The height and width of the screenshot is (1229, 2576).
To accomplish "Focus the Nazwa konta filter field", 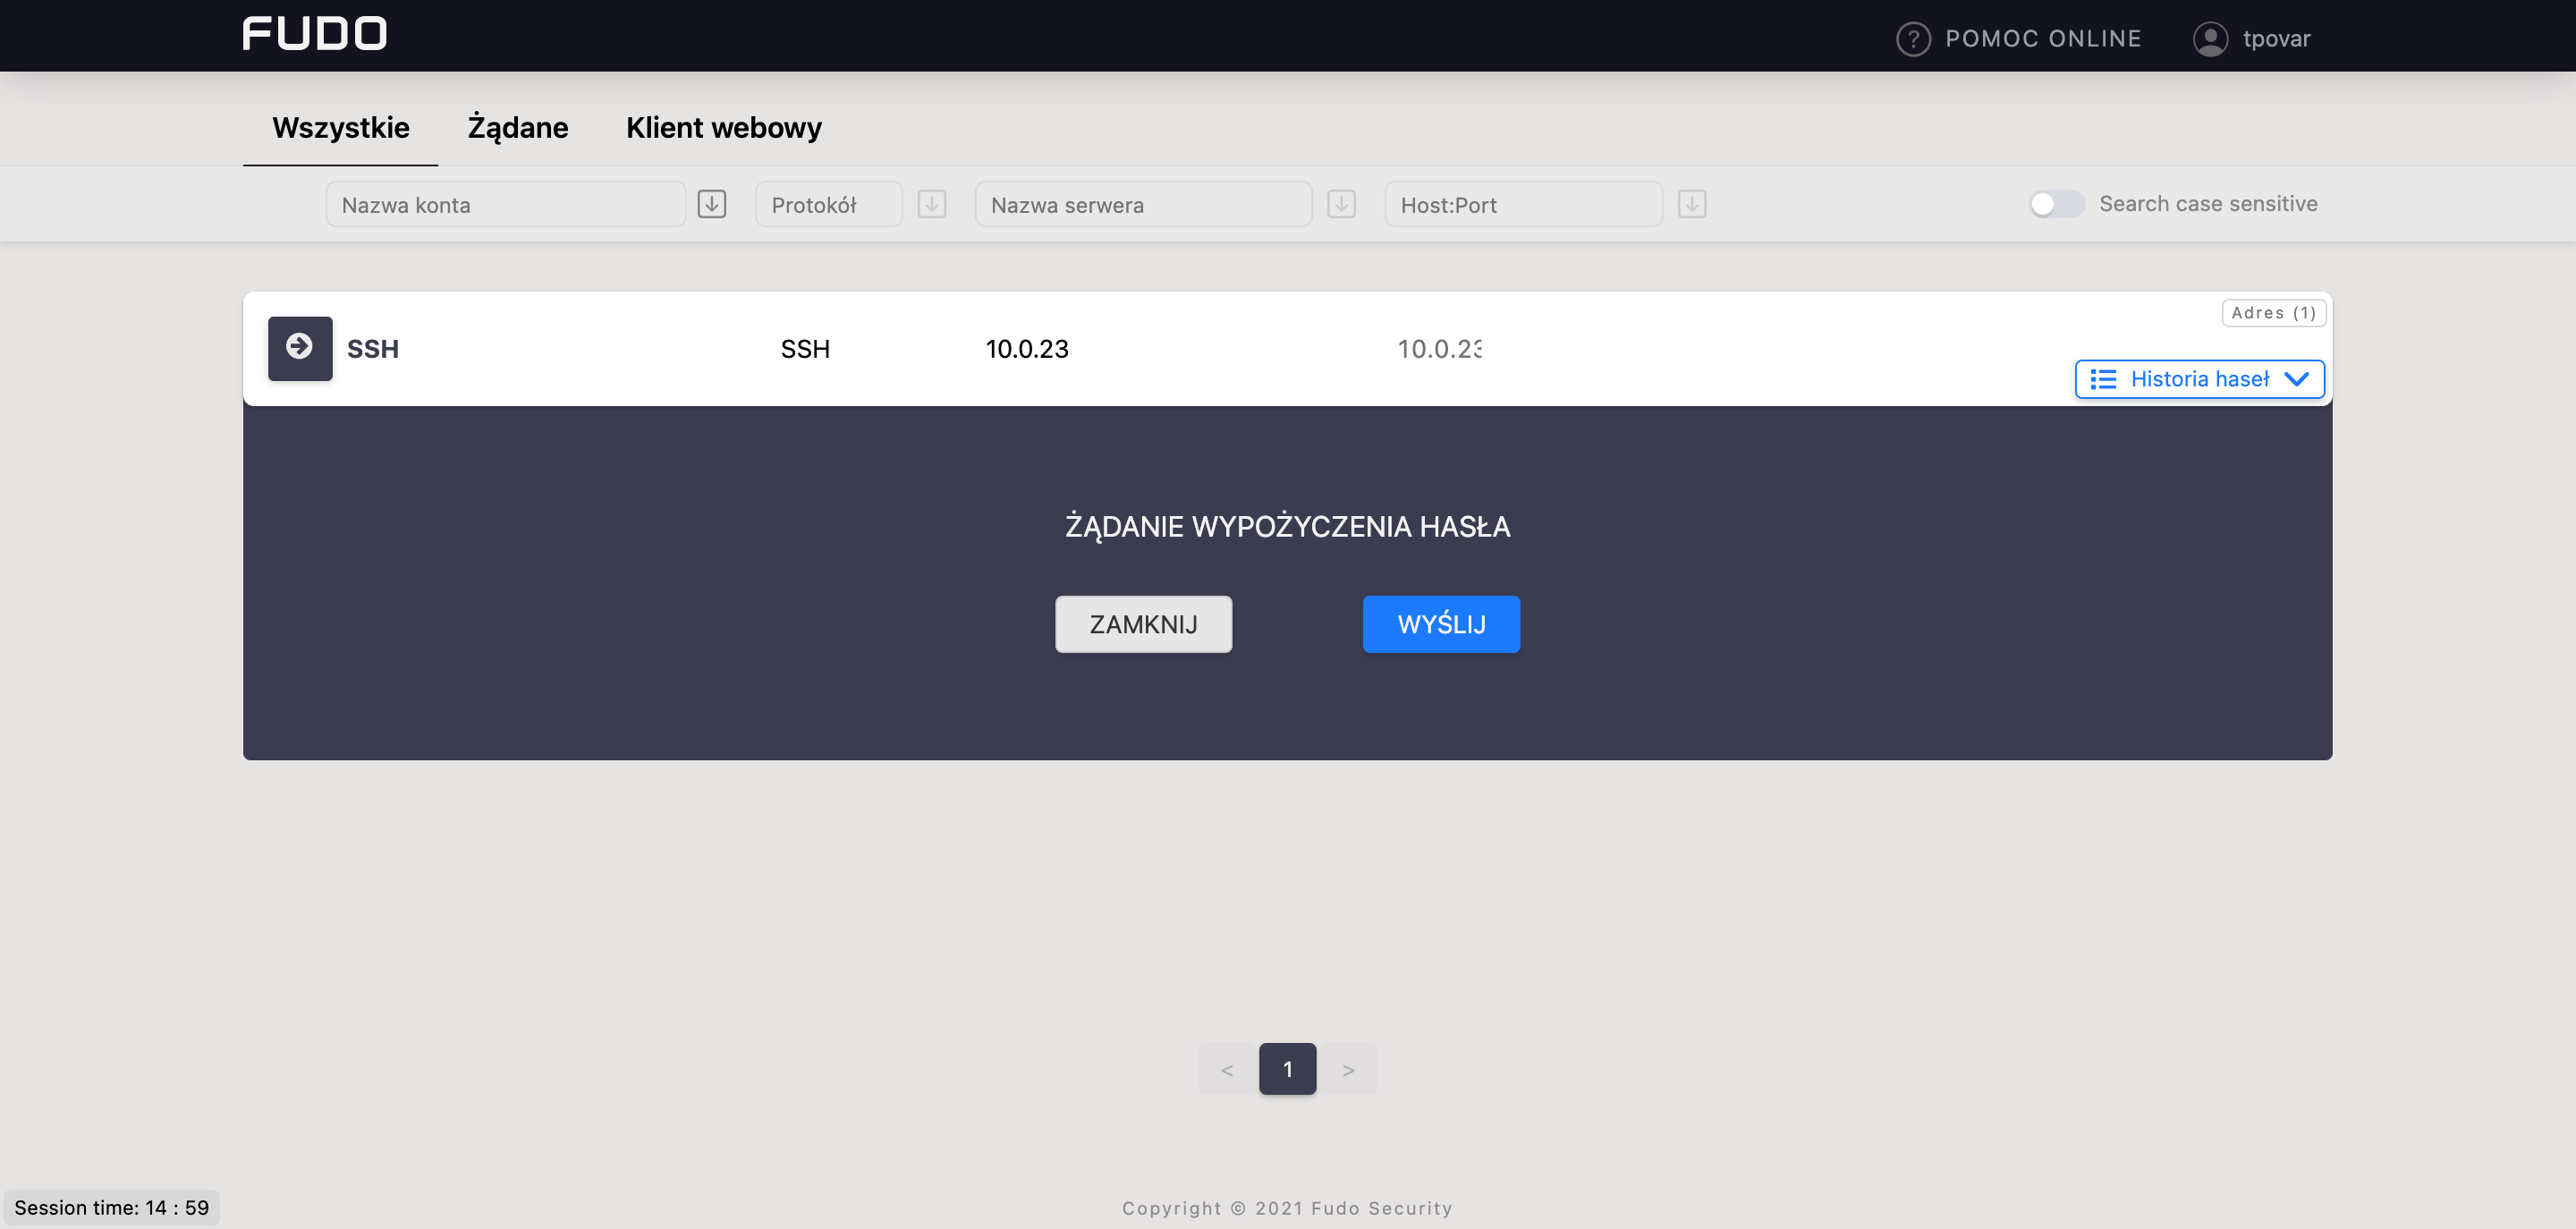I will pyautogui.click(x=505, y=204).
